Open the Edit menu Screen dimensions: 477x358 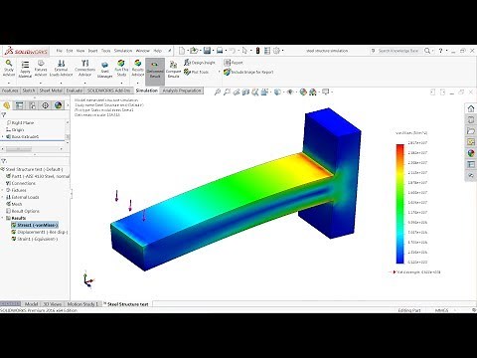(70, 51)
